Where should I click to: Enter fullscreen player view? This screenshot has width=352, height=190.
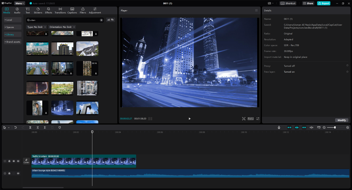pos(258,119)
